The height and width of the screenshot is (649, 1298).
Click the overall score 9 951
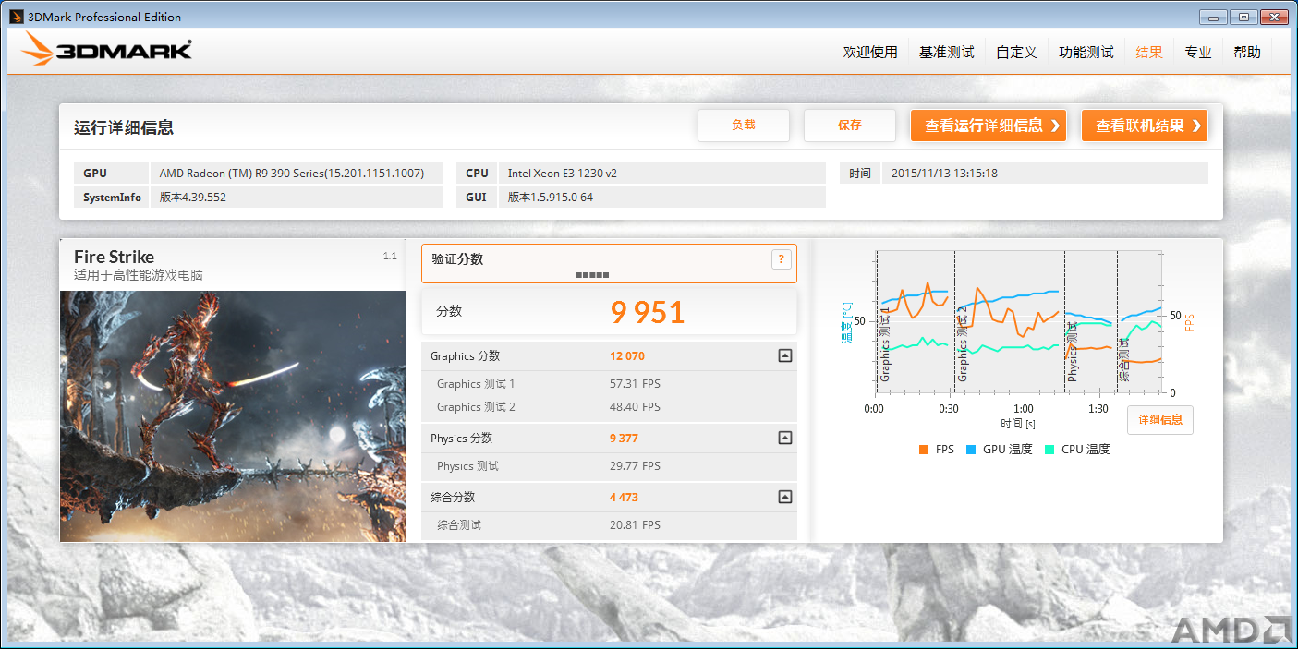[648, 313]
